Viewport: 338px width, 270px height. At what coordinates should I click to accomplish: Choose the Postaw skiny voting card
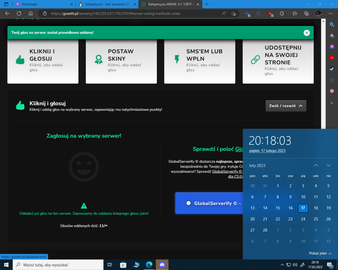(x=121, y=61)
